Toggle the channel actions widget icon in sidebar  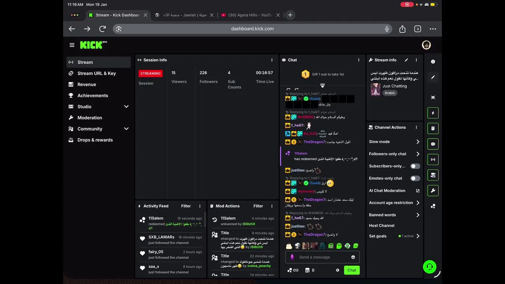[433, 175]
